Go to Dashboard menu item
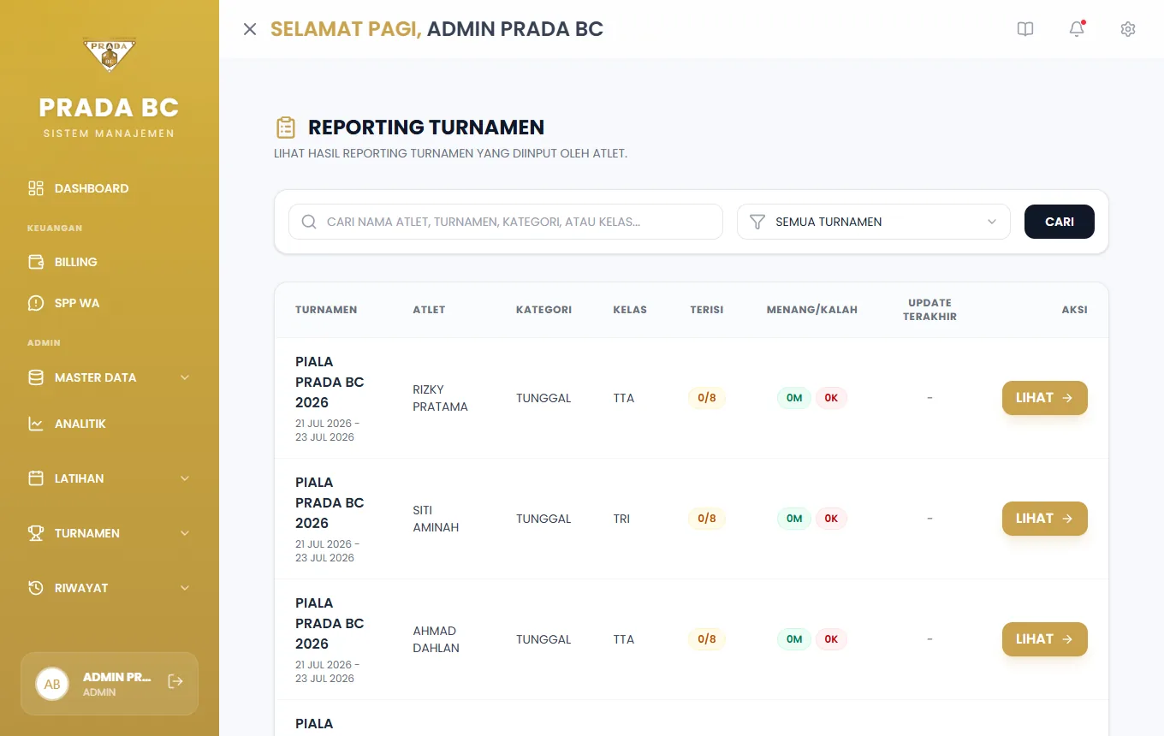 pos(110,188)
